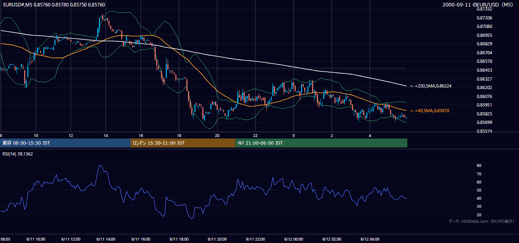
Task: Click the RSI(14) 39.1362 indicator label
Action: pyautogui.click(x=18, y=154)
